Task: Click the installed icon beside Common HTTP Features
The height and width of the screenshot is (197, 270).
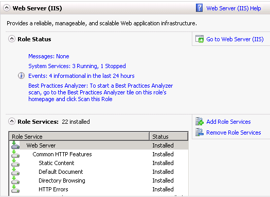Action: 15,154
